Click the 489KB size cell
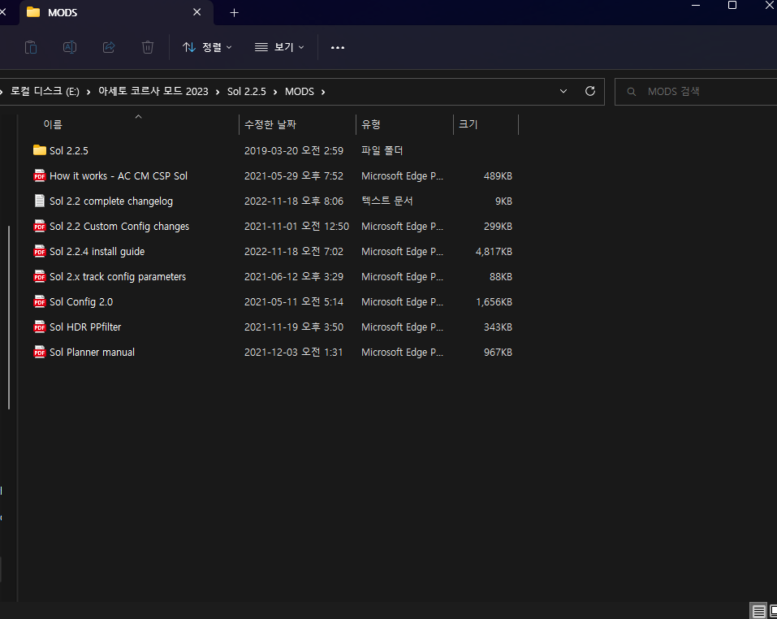This screenshot has height=619, width=777. [x=498, y=176]
